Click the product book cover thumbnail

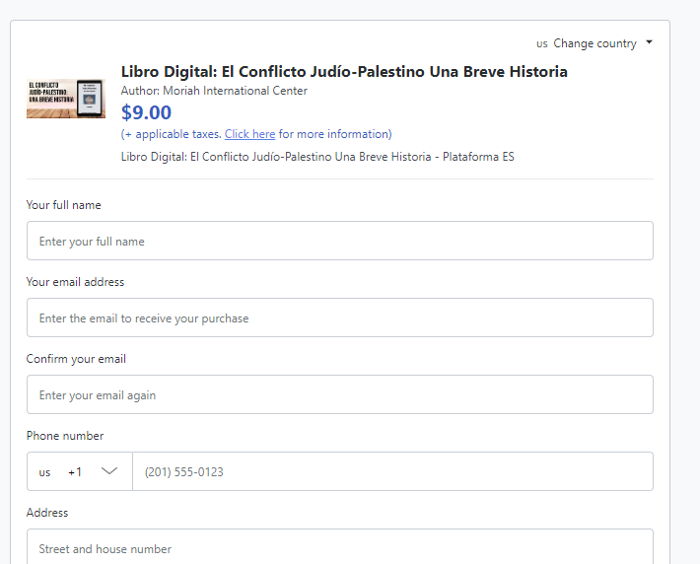pos(66,99)
